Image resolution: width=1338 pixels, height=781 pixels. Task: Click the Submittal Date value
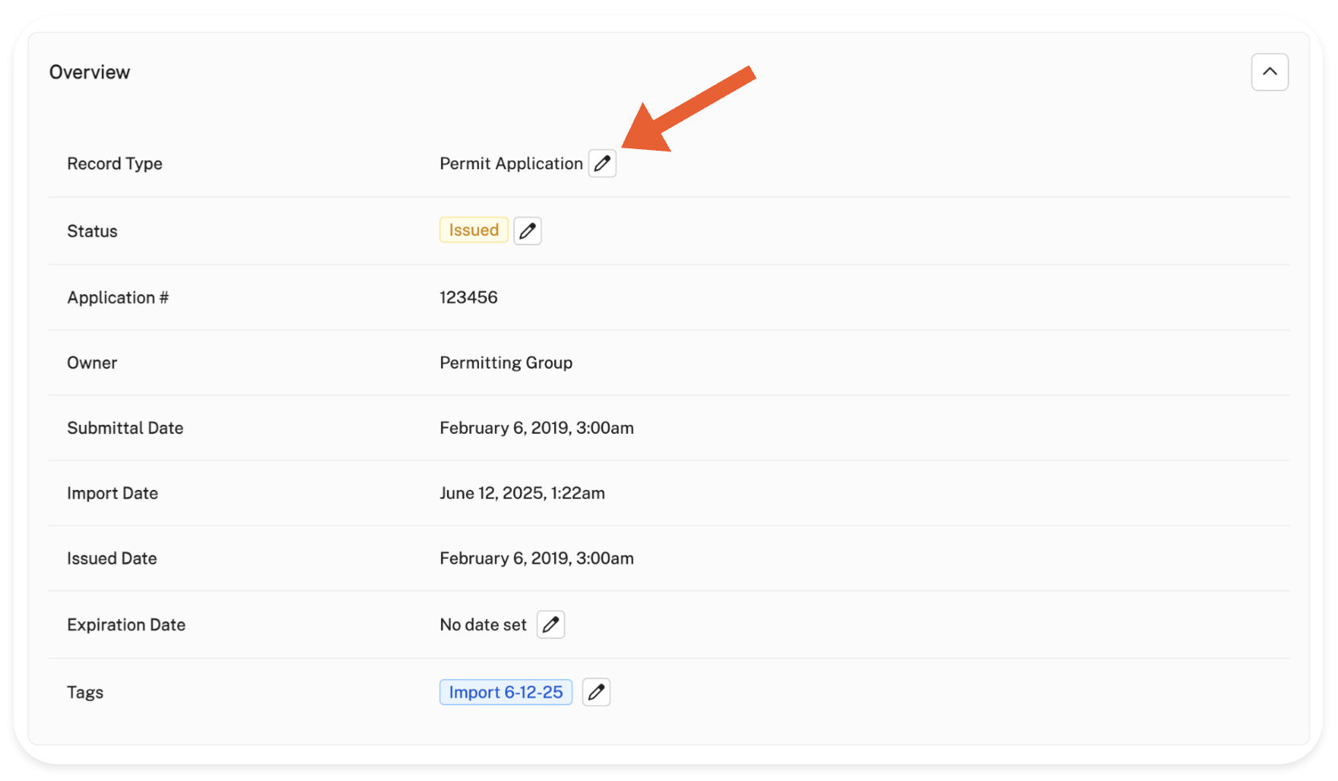tap(536, 428)
